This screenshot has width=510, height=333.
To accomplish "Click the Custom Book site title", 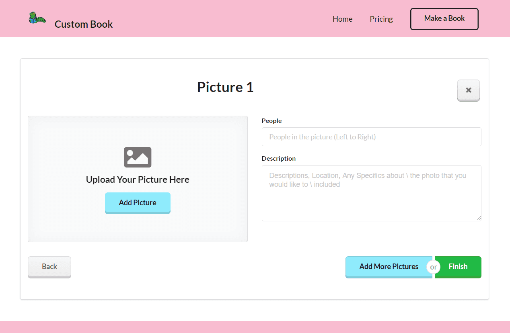I will (84, 24).
